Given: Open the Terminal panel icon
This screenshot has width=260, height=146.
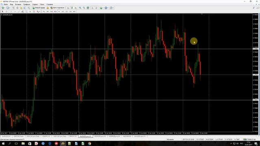Looking at the screenshot, I should coord(25,8).
